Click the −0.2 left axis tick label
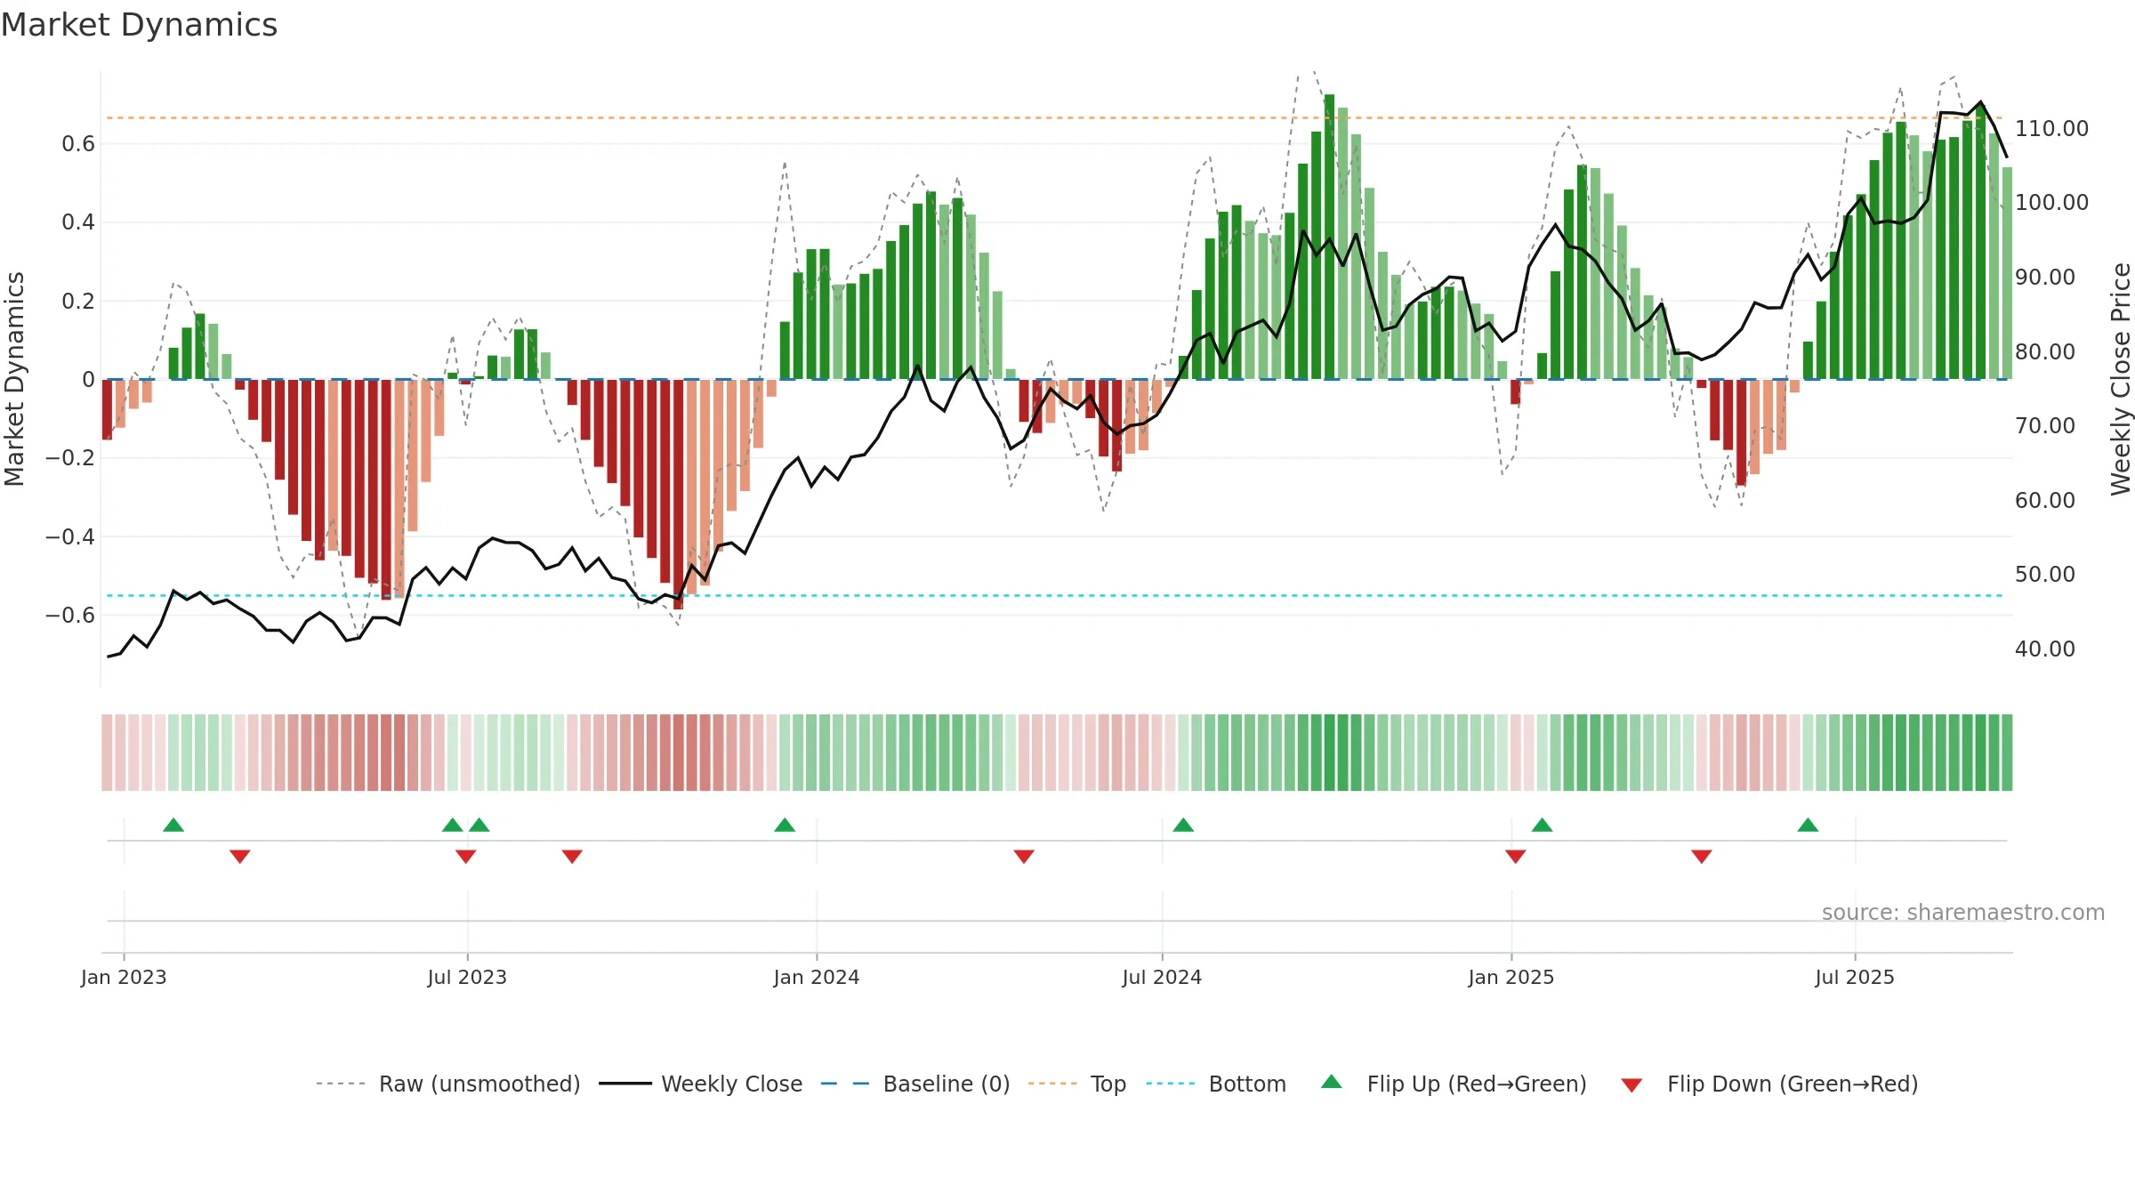 pyautogui.click(x=70, y=458)
